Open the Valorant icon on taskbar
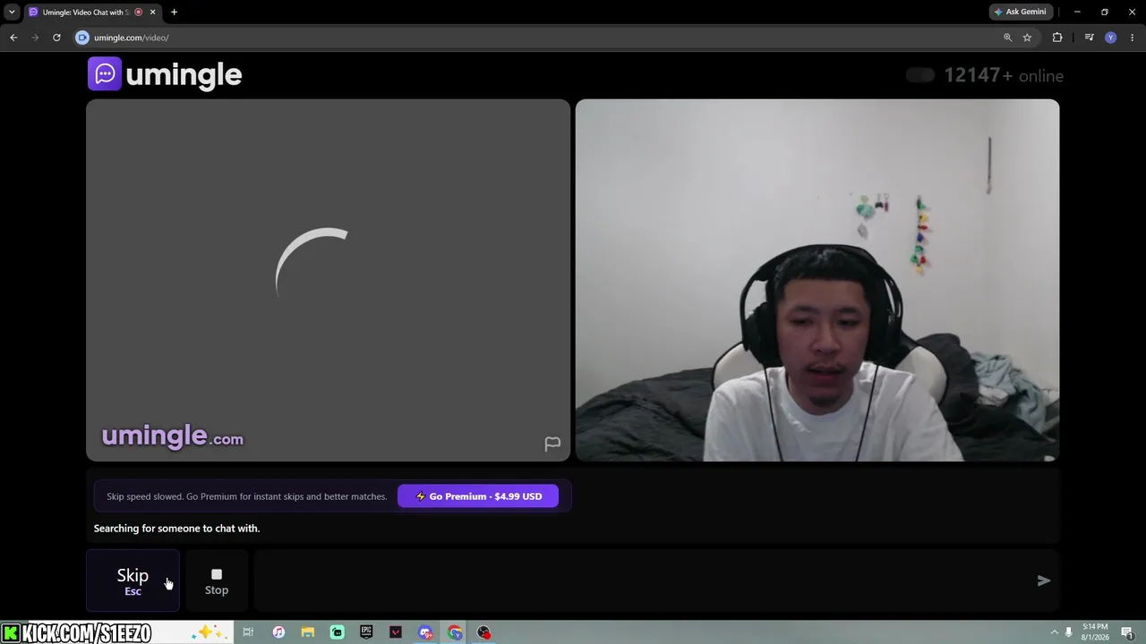 click(x=396, y=632)
